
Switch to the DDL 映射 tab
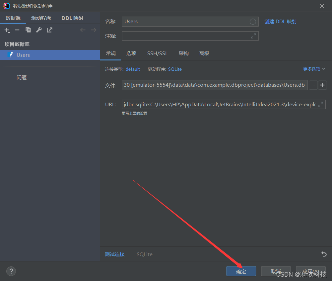click(x=72, y=18)
